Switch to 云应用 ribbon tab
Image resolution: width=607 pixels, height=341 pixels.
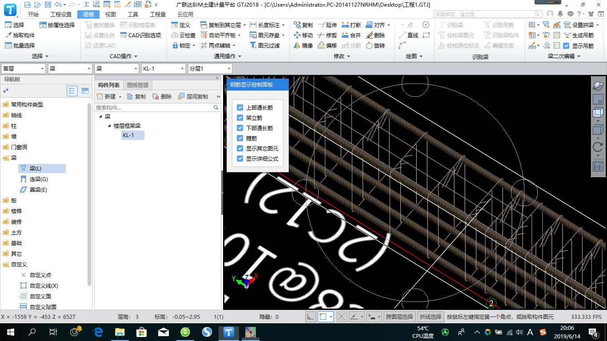click(x=185, y=14)
